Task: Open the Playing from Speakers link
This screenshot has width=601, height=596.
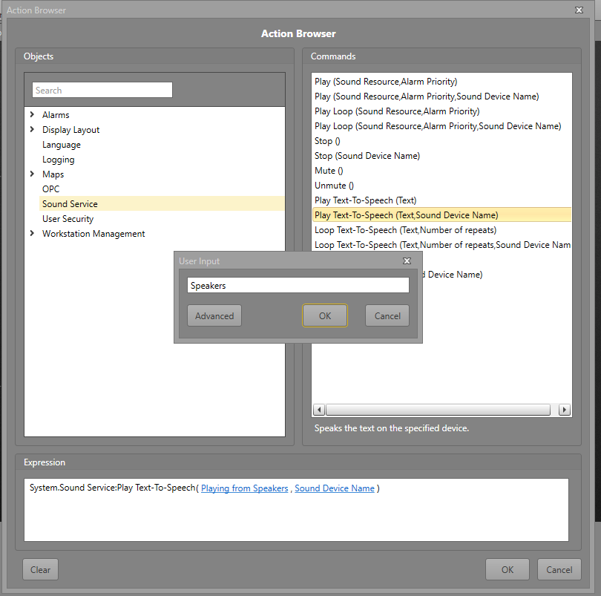Action: 244,488
